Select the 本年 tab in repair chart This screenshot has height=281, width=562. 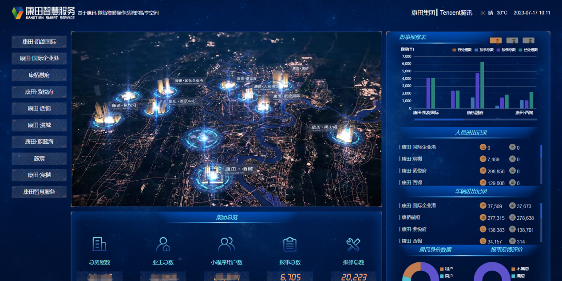[496, 40]
